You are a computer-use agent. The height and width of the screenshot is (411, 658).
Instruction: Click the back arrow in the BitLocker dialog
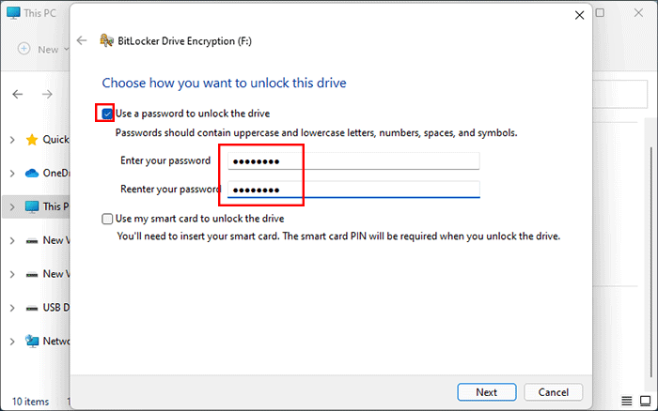[x=82, y=40]
